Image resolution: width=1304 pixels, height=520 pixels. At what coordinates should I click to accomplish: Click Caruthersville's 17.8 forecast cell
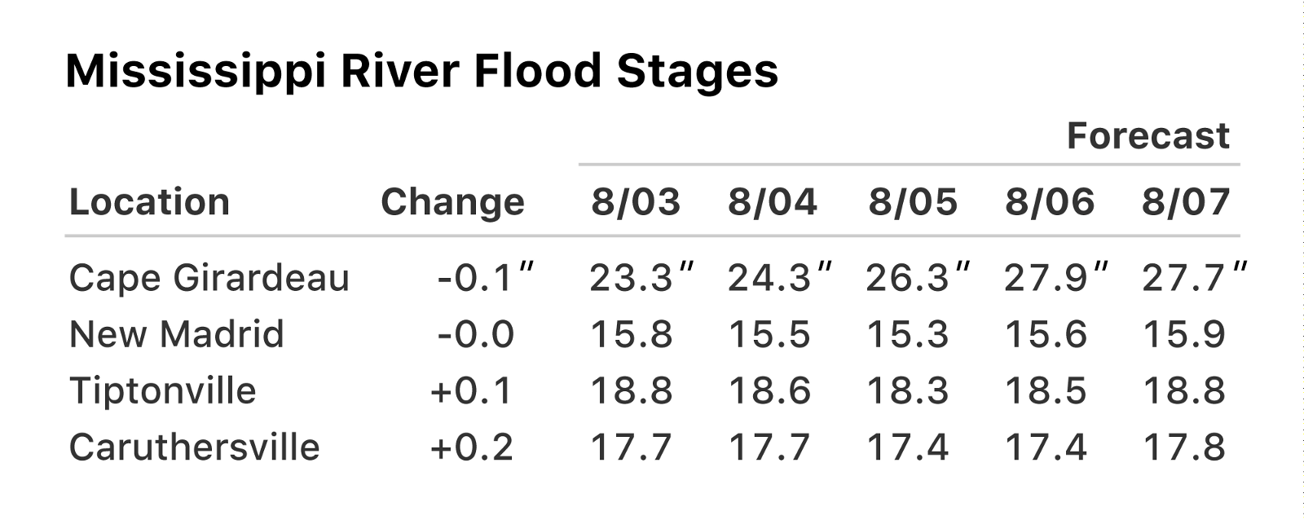pos(1184,447)
